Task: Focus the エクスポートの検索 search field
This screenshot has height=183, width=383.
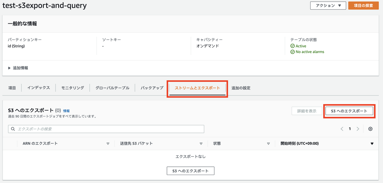Action: pyautogui.click(x=106, y=129)
